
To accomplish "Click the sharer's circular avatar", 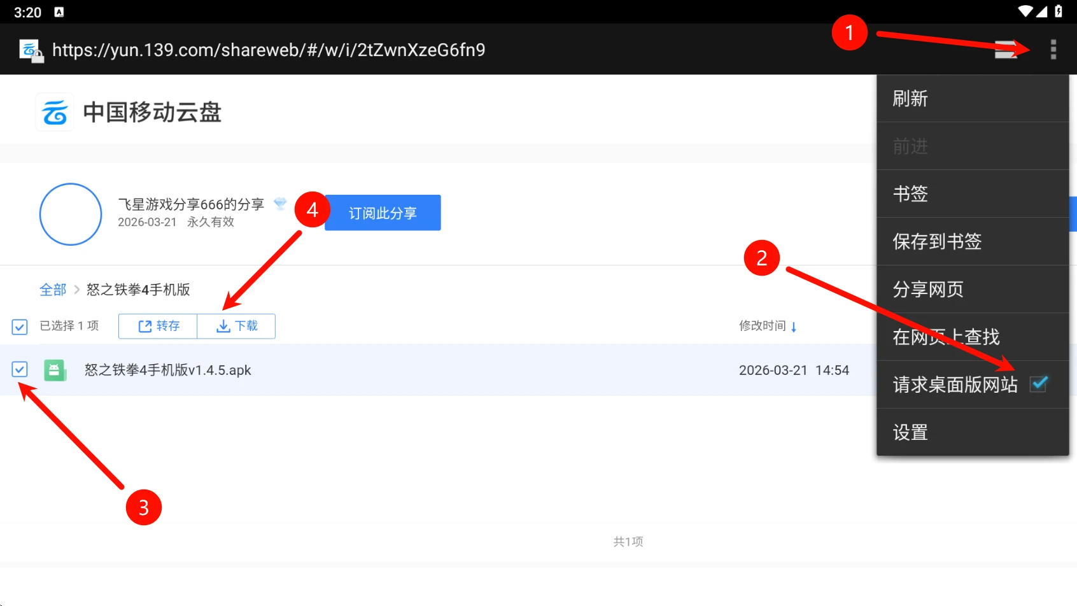I will 71,214.
